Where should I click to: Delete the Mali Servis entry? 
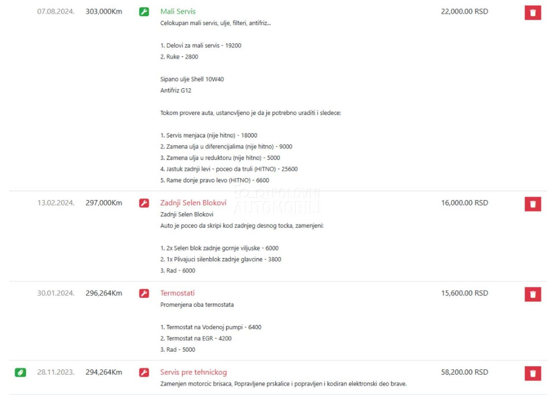tap(532, 13)
